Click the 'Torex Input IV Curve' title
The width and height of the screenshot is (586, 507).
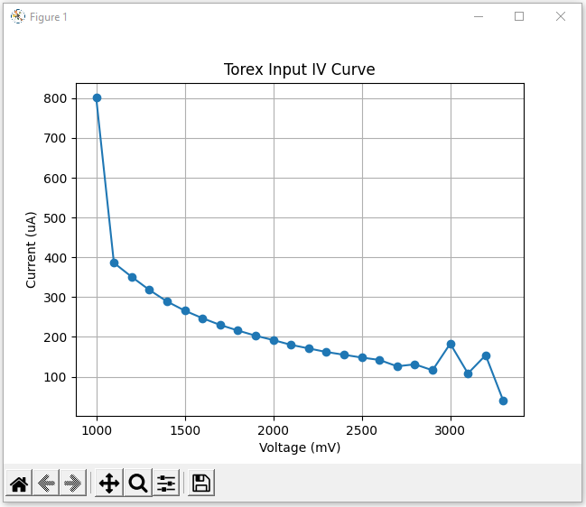click(300, 69)
